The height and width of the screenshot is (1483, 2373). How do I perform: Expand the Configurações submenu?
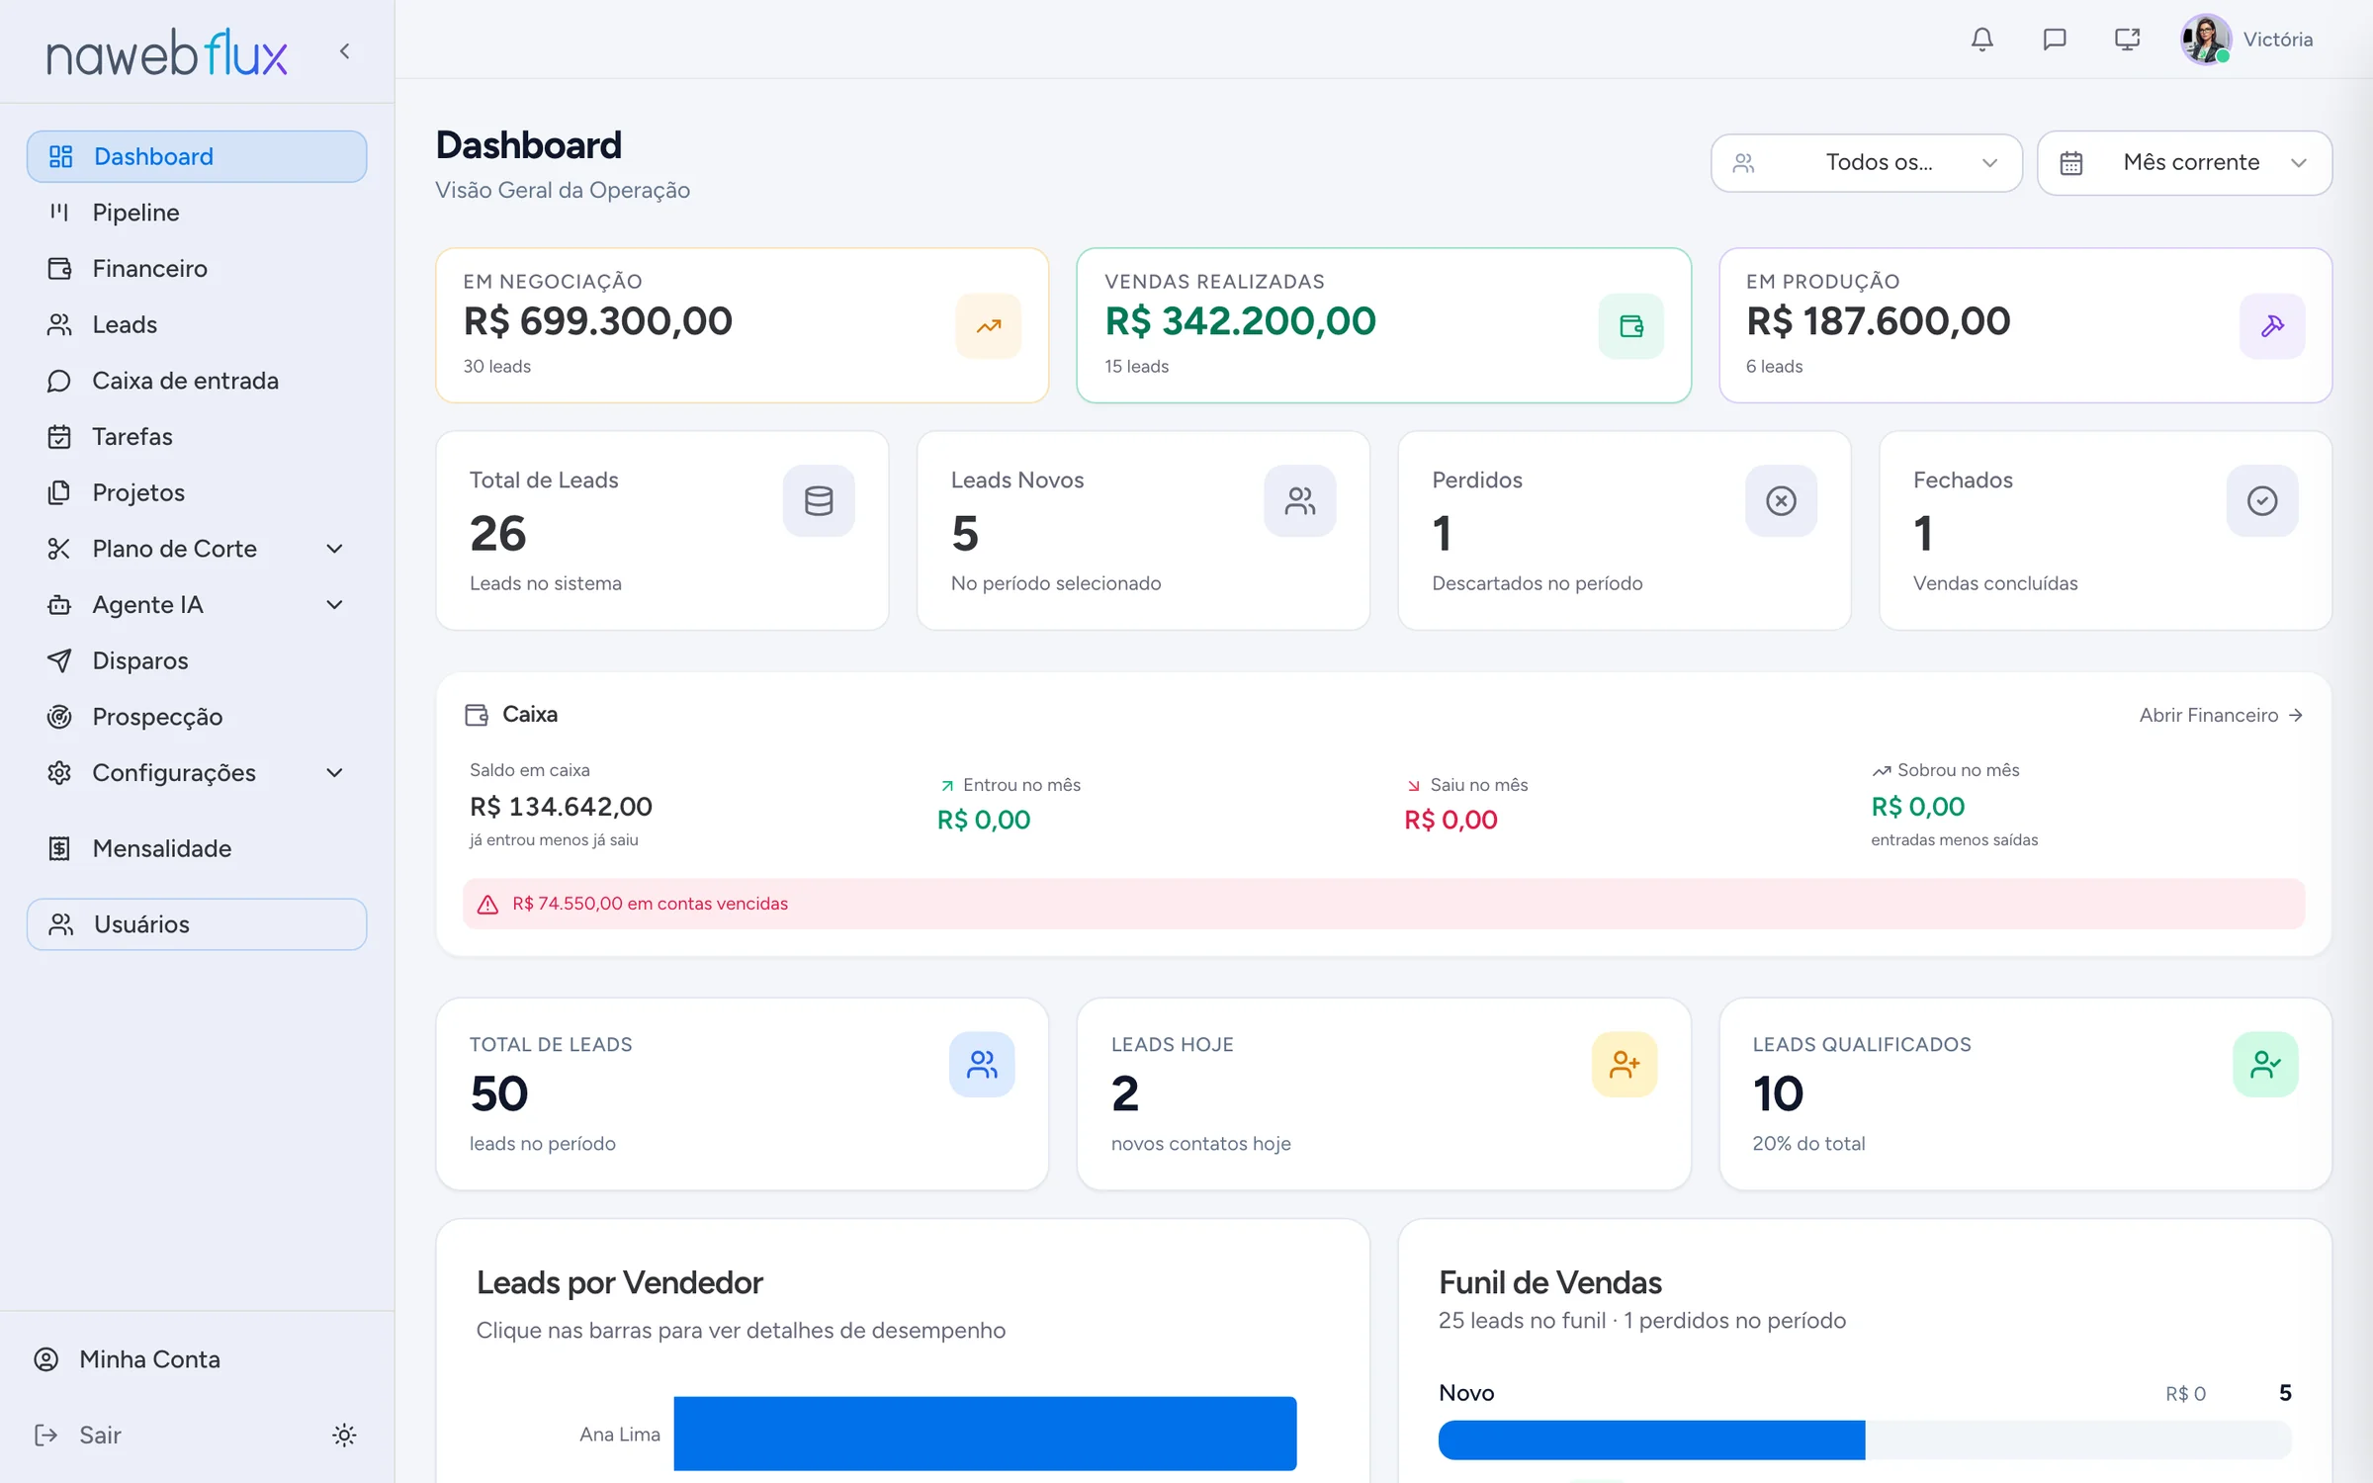(334, 772)
